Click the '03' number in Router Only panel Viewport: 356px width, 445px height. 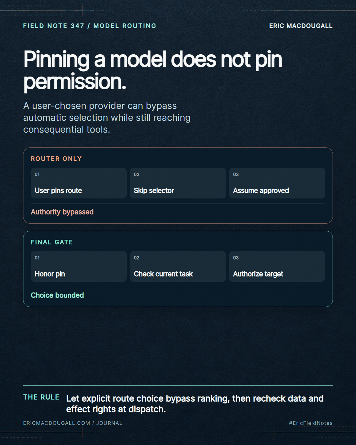tap(236, 174)
